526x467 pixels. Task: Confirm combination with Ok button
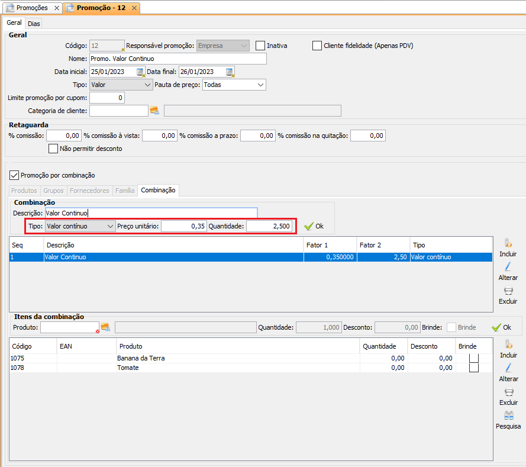pos(314,226)
